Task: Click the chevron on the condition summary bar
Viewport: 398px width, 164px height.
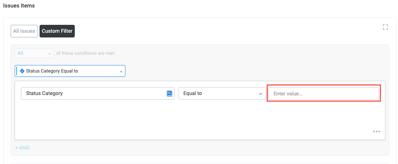Action: (x=120, y=71)
